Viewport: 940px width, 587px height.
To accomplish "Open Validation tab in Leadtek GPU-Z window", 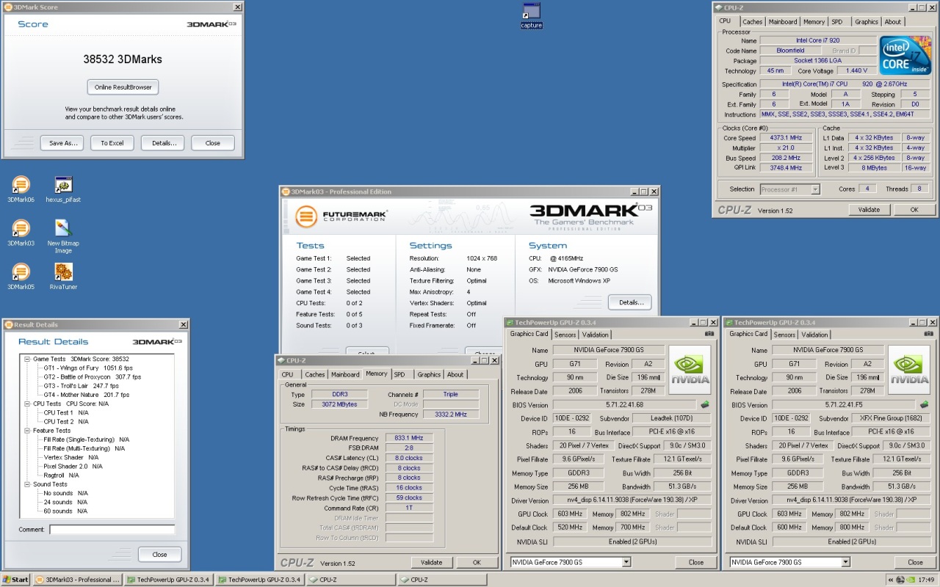I will pos(596,335).
